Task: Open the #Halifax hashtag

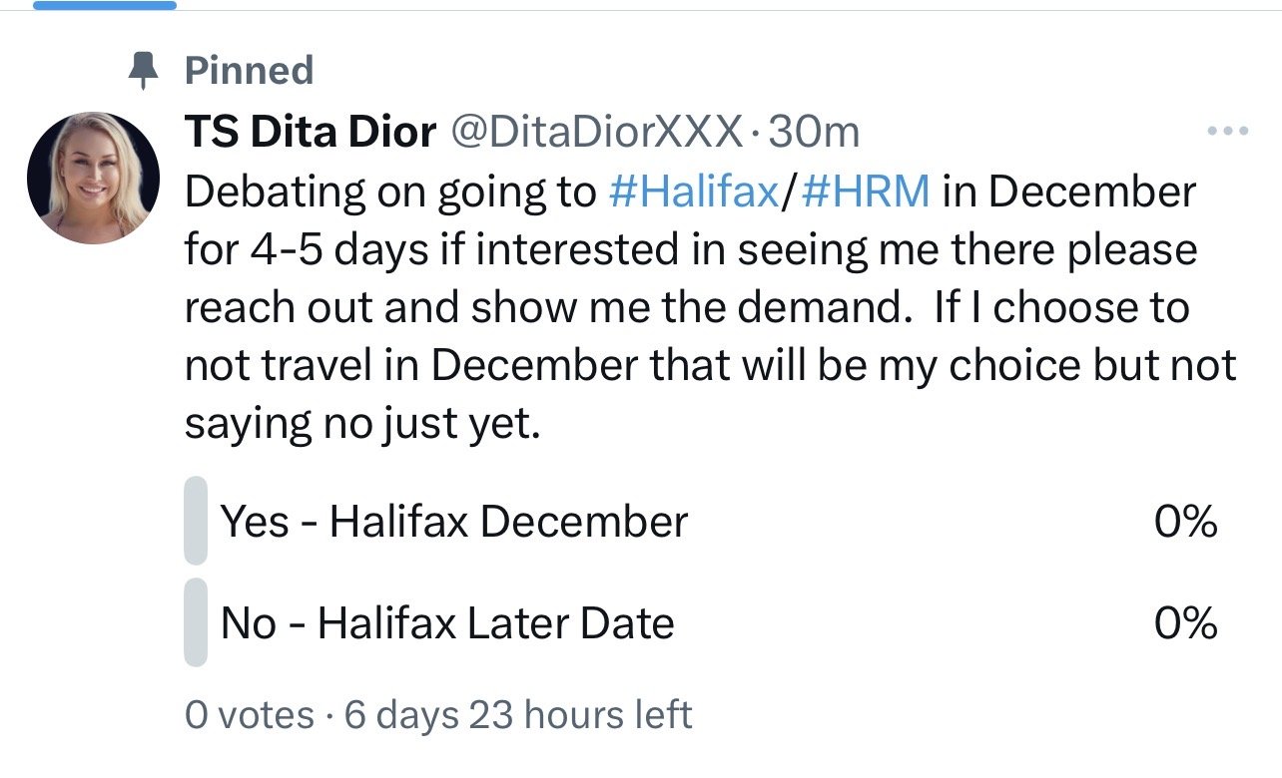Action: (692, 192)
